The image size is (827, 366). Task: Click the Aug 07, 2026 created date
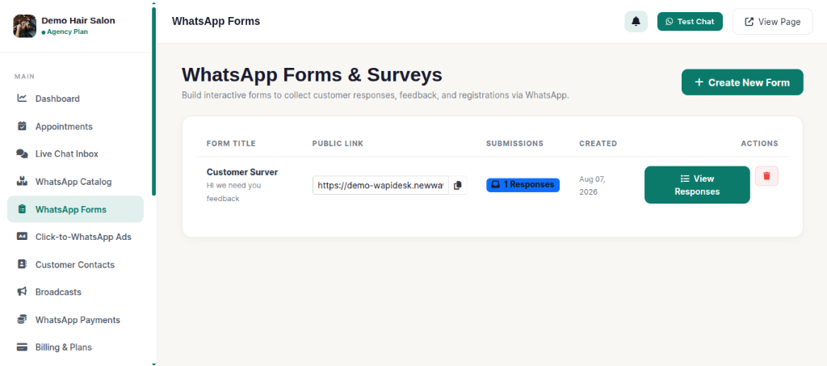pyautogui.click(x=592, y=186)
